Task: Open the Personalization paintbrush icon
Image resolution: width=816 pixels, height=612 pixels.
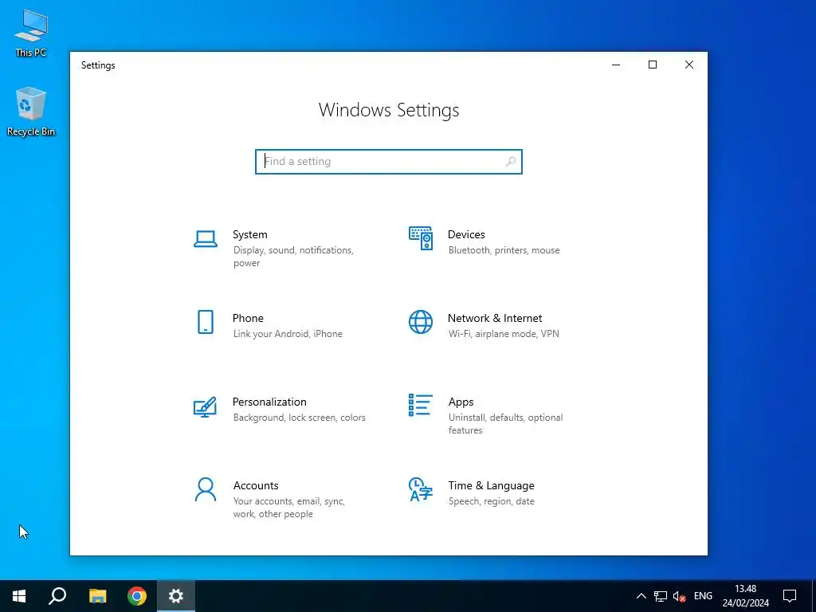Action: click(205, 407)
